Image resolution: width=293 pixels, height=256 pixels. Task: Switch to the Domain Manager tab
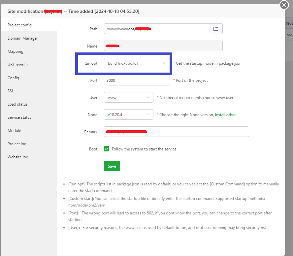(23, 38)
